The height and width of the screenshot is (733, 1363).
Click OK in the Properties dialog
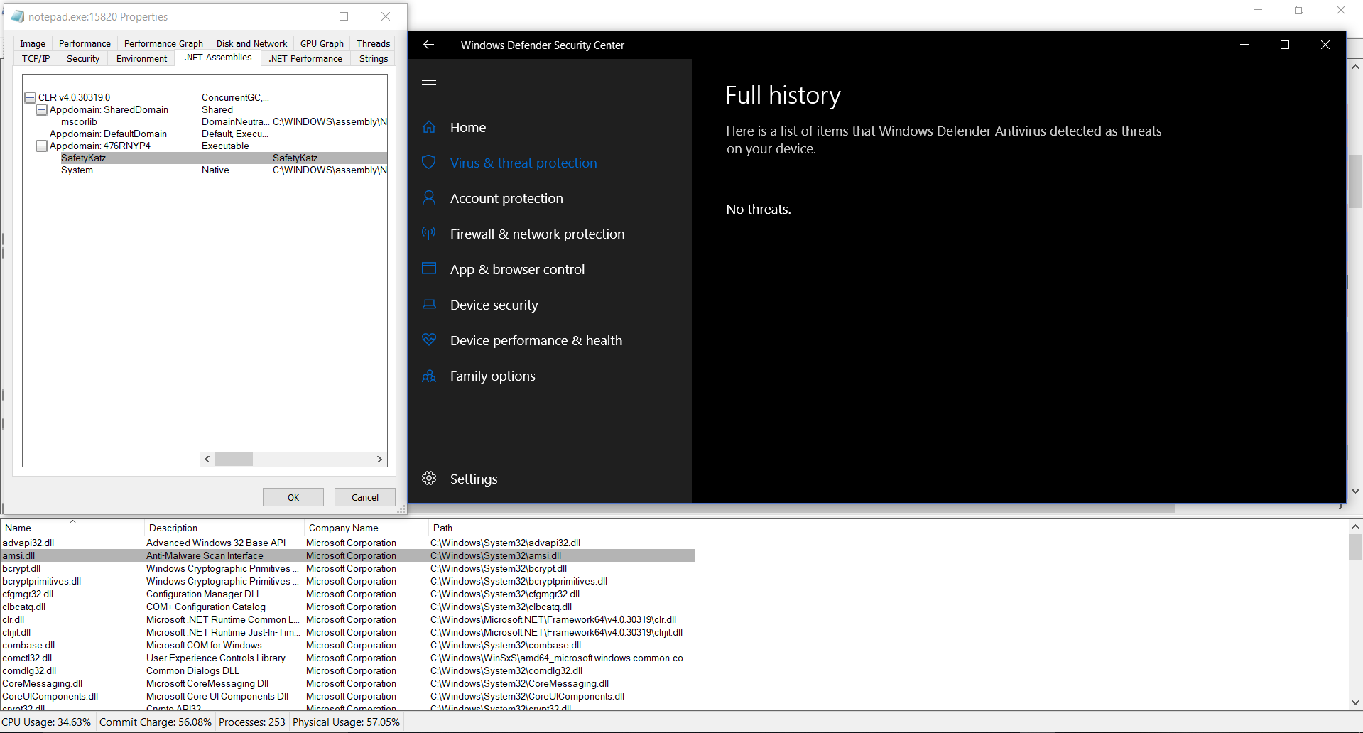pos(293,497)
